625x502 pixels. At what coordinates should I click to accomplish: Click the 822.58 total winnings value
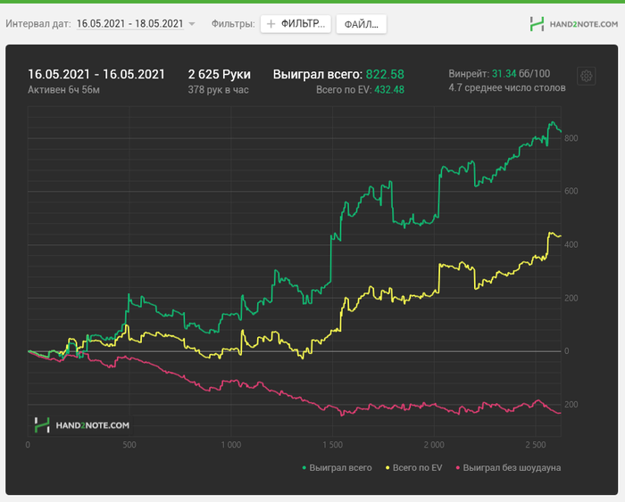385,74
